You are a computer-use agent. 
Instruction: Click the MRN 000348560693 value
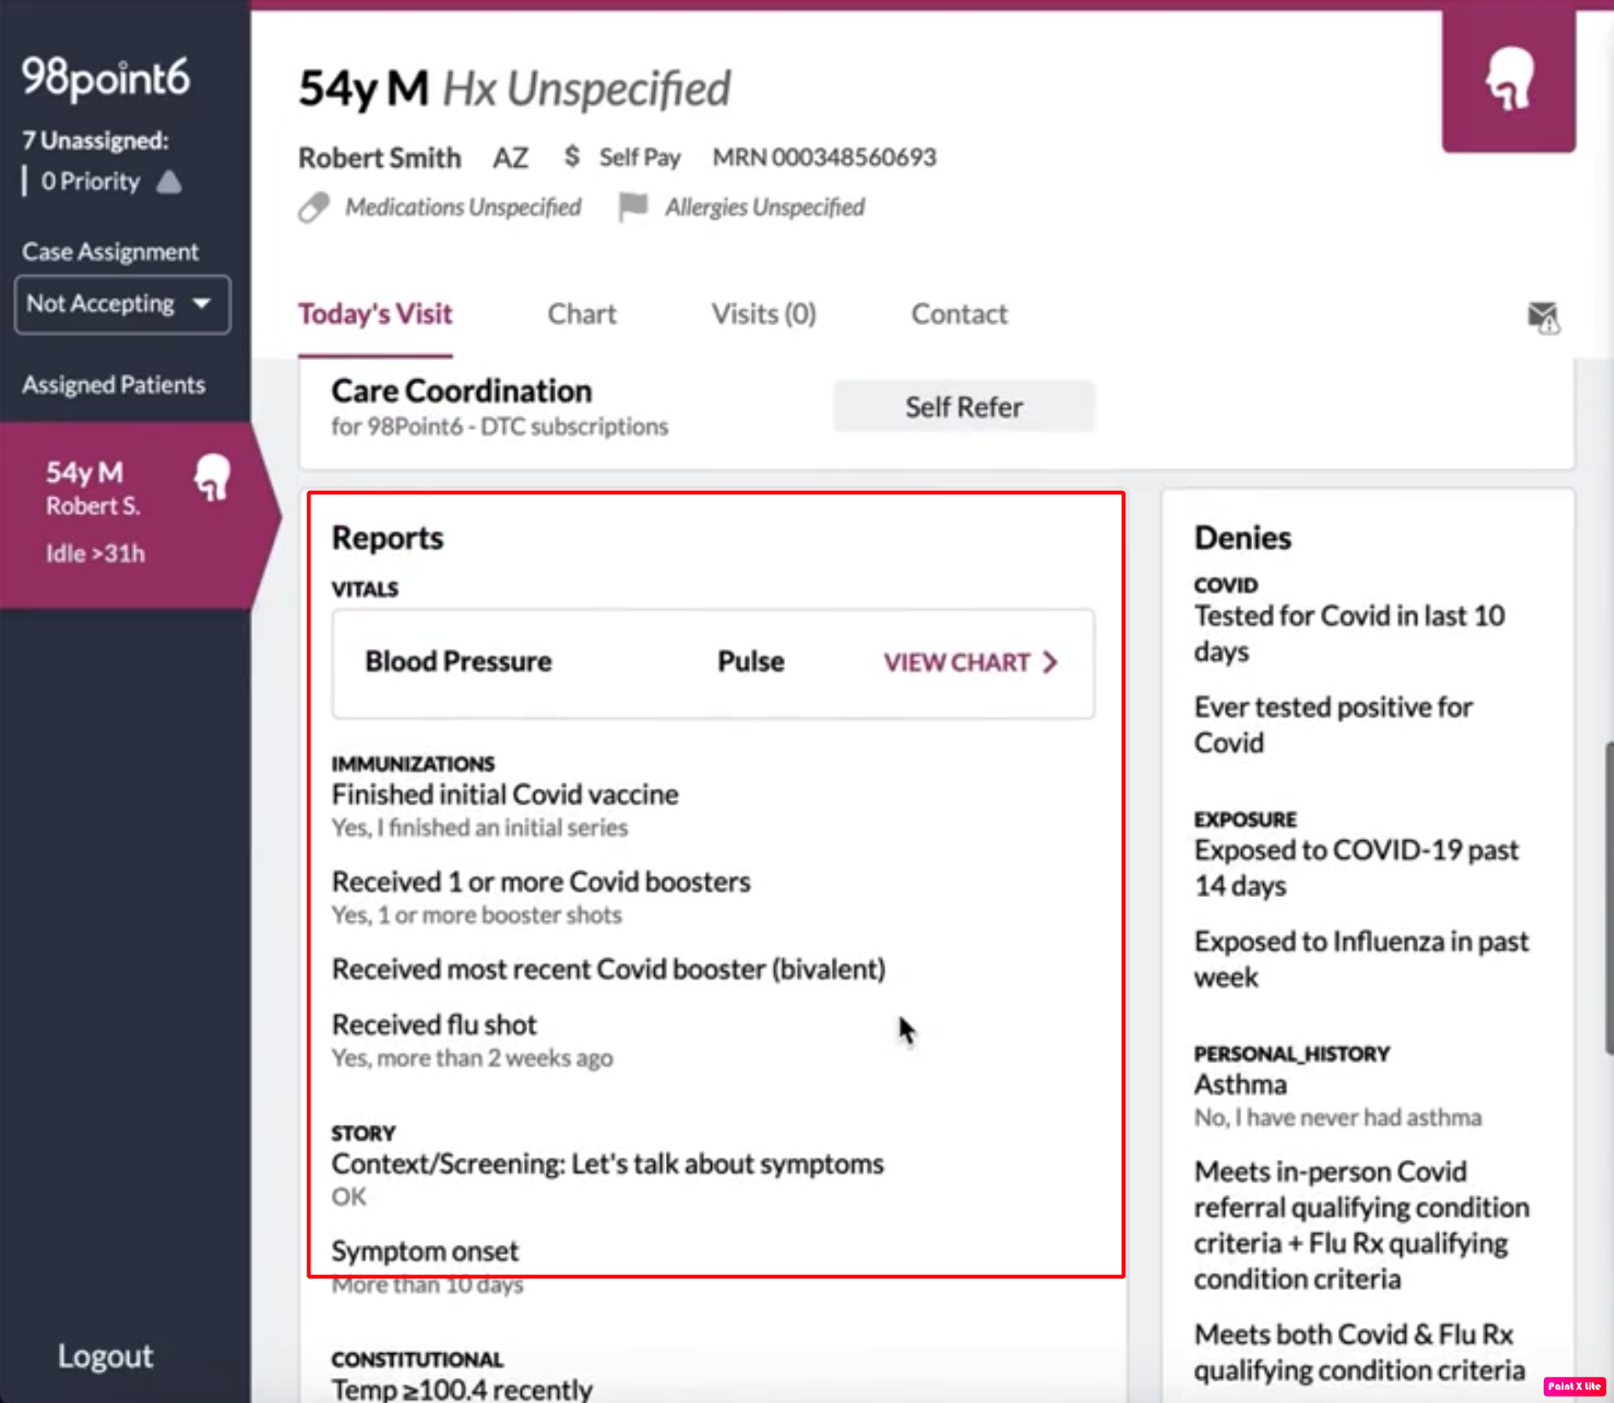point(825,157)
